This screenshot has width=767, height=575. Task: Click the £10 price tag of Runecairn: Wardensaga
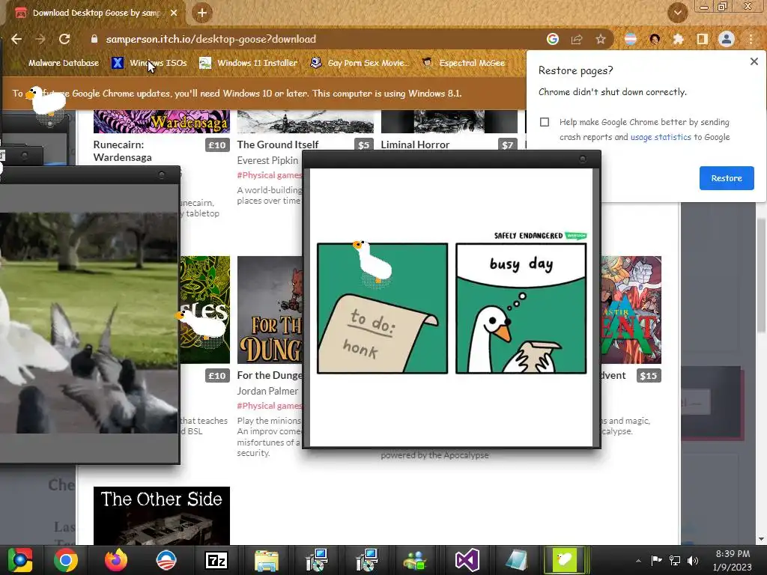217,144
